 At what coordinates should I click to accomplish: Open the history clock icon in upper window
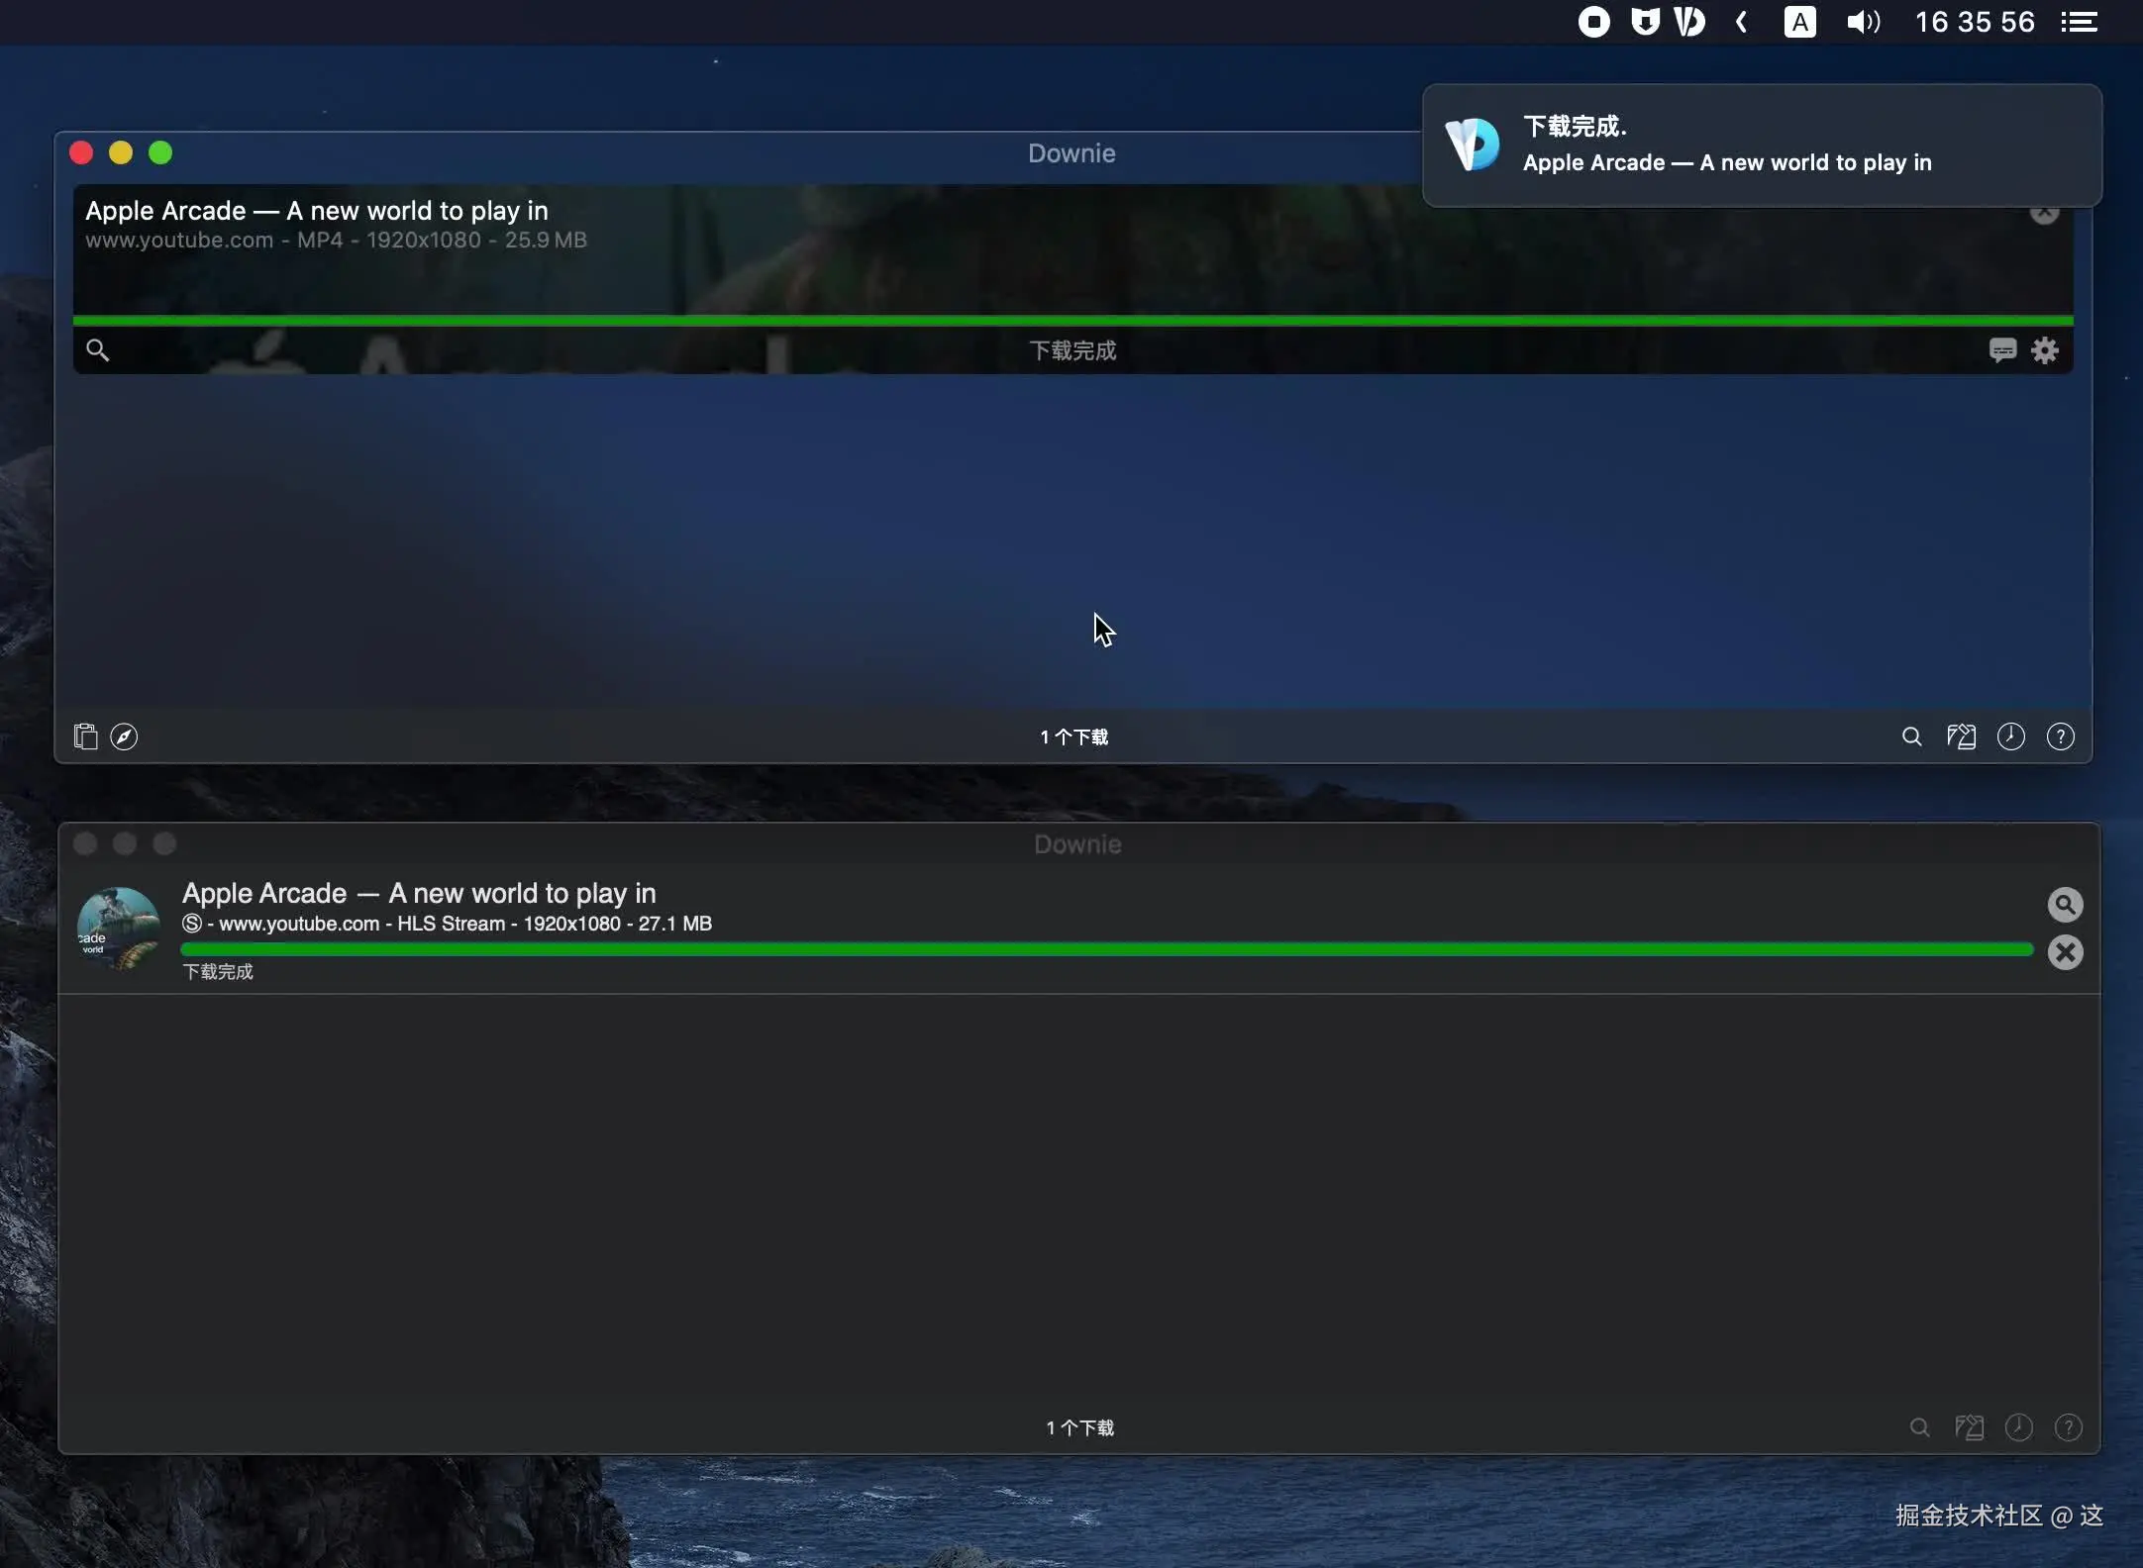click(x=2010, y=736)
